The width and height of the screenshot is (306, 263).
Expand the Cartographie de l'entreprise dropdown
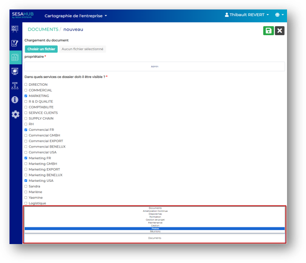[x=76, y=16]
